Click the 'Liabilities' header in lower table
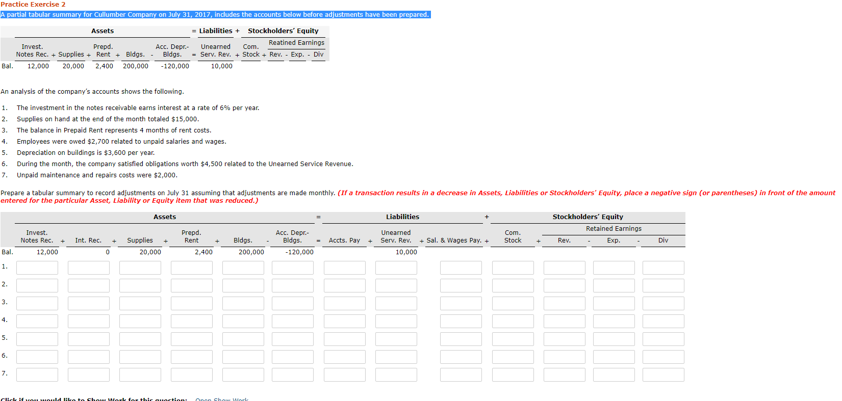 pos(402,217)
